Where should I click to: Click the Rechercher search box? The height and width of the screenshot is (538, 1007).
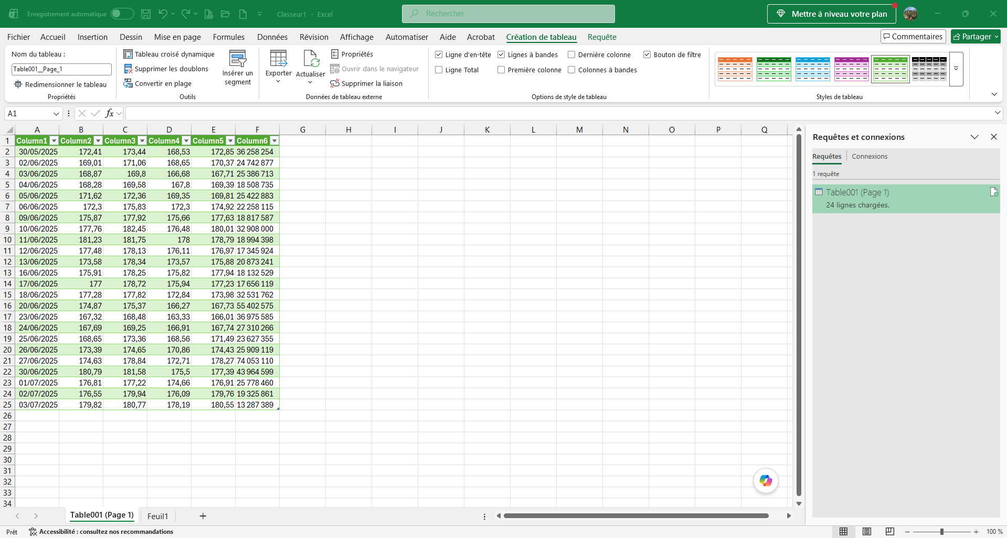508,14
